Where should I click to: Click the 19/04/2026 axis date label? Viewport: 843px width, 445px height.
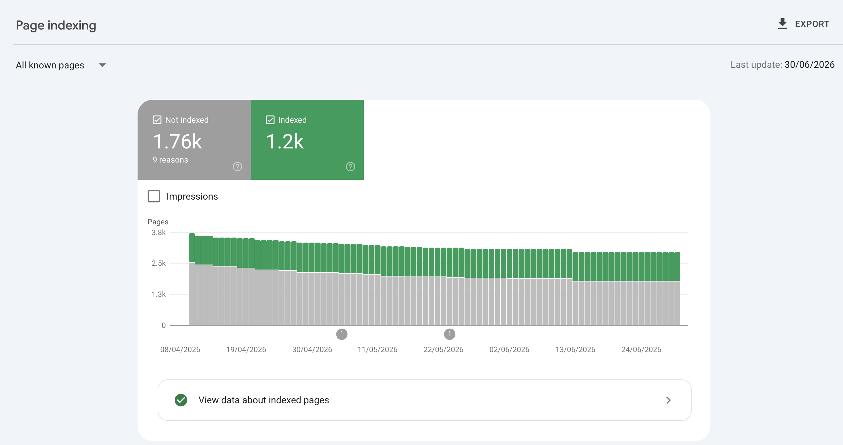pyautogui.click(x=246, y=350)
